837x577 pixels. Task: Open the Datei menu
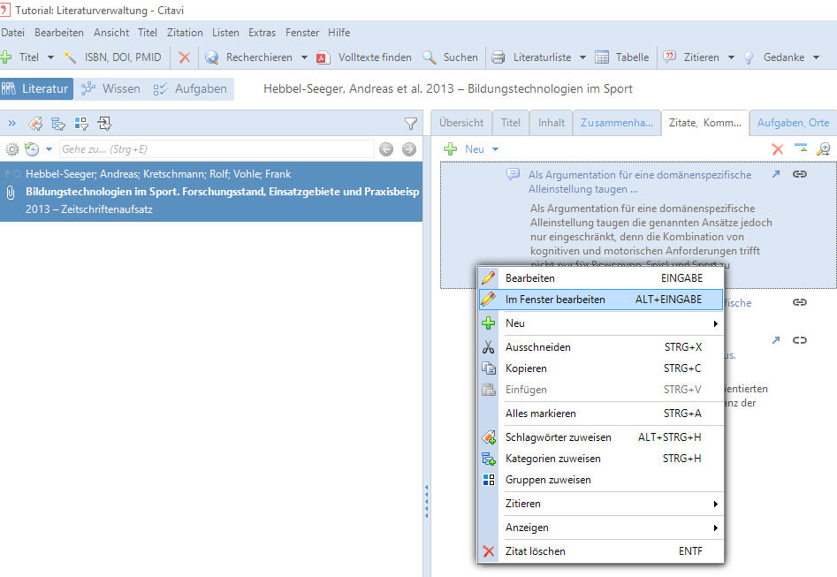click(12, 33)
